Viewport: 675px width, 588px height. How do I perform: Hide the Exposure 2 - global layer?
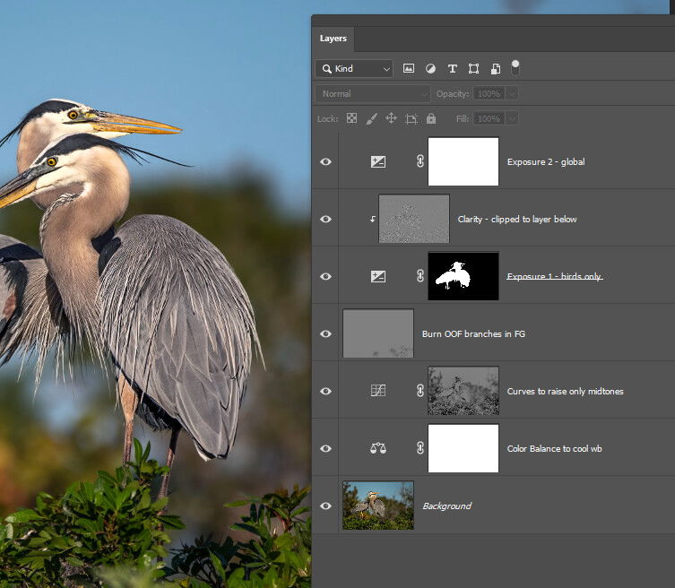(x=326, y=162)
